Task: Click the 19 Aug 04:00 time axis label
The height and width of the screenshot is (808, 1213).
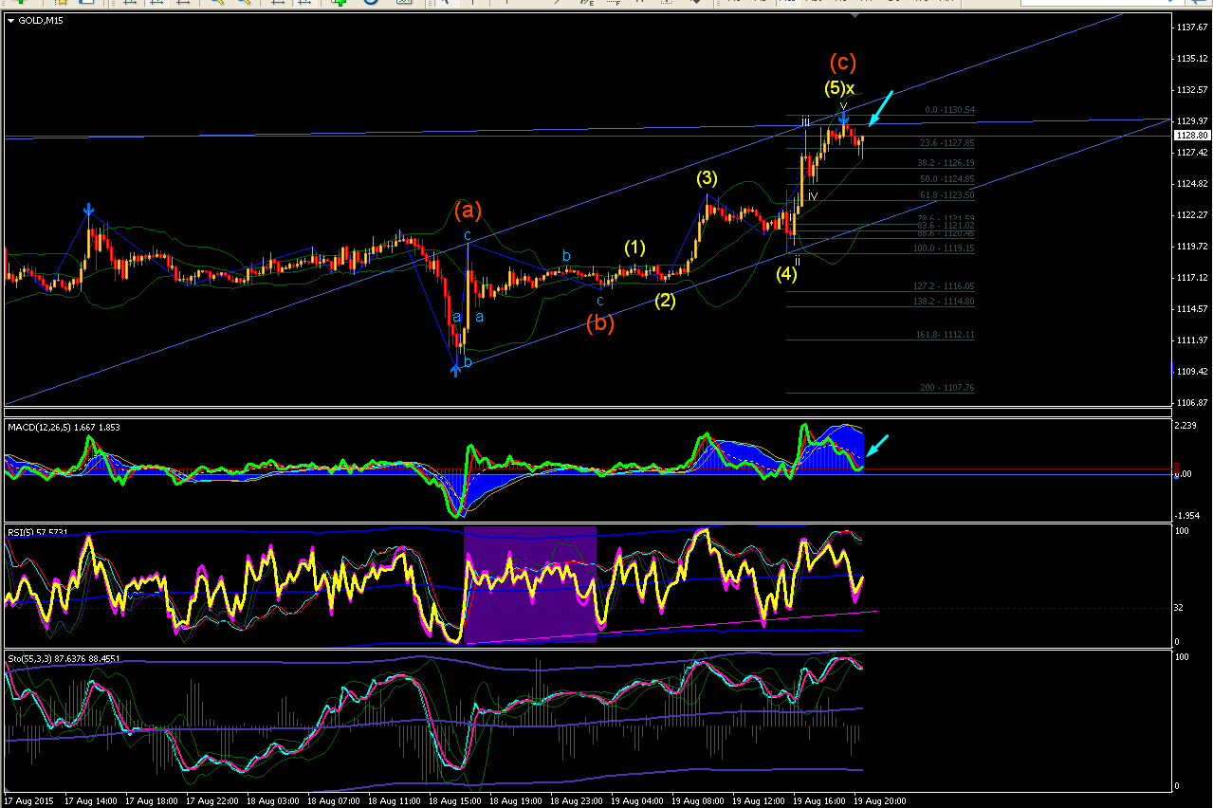Action: [x=637, y=801]
